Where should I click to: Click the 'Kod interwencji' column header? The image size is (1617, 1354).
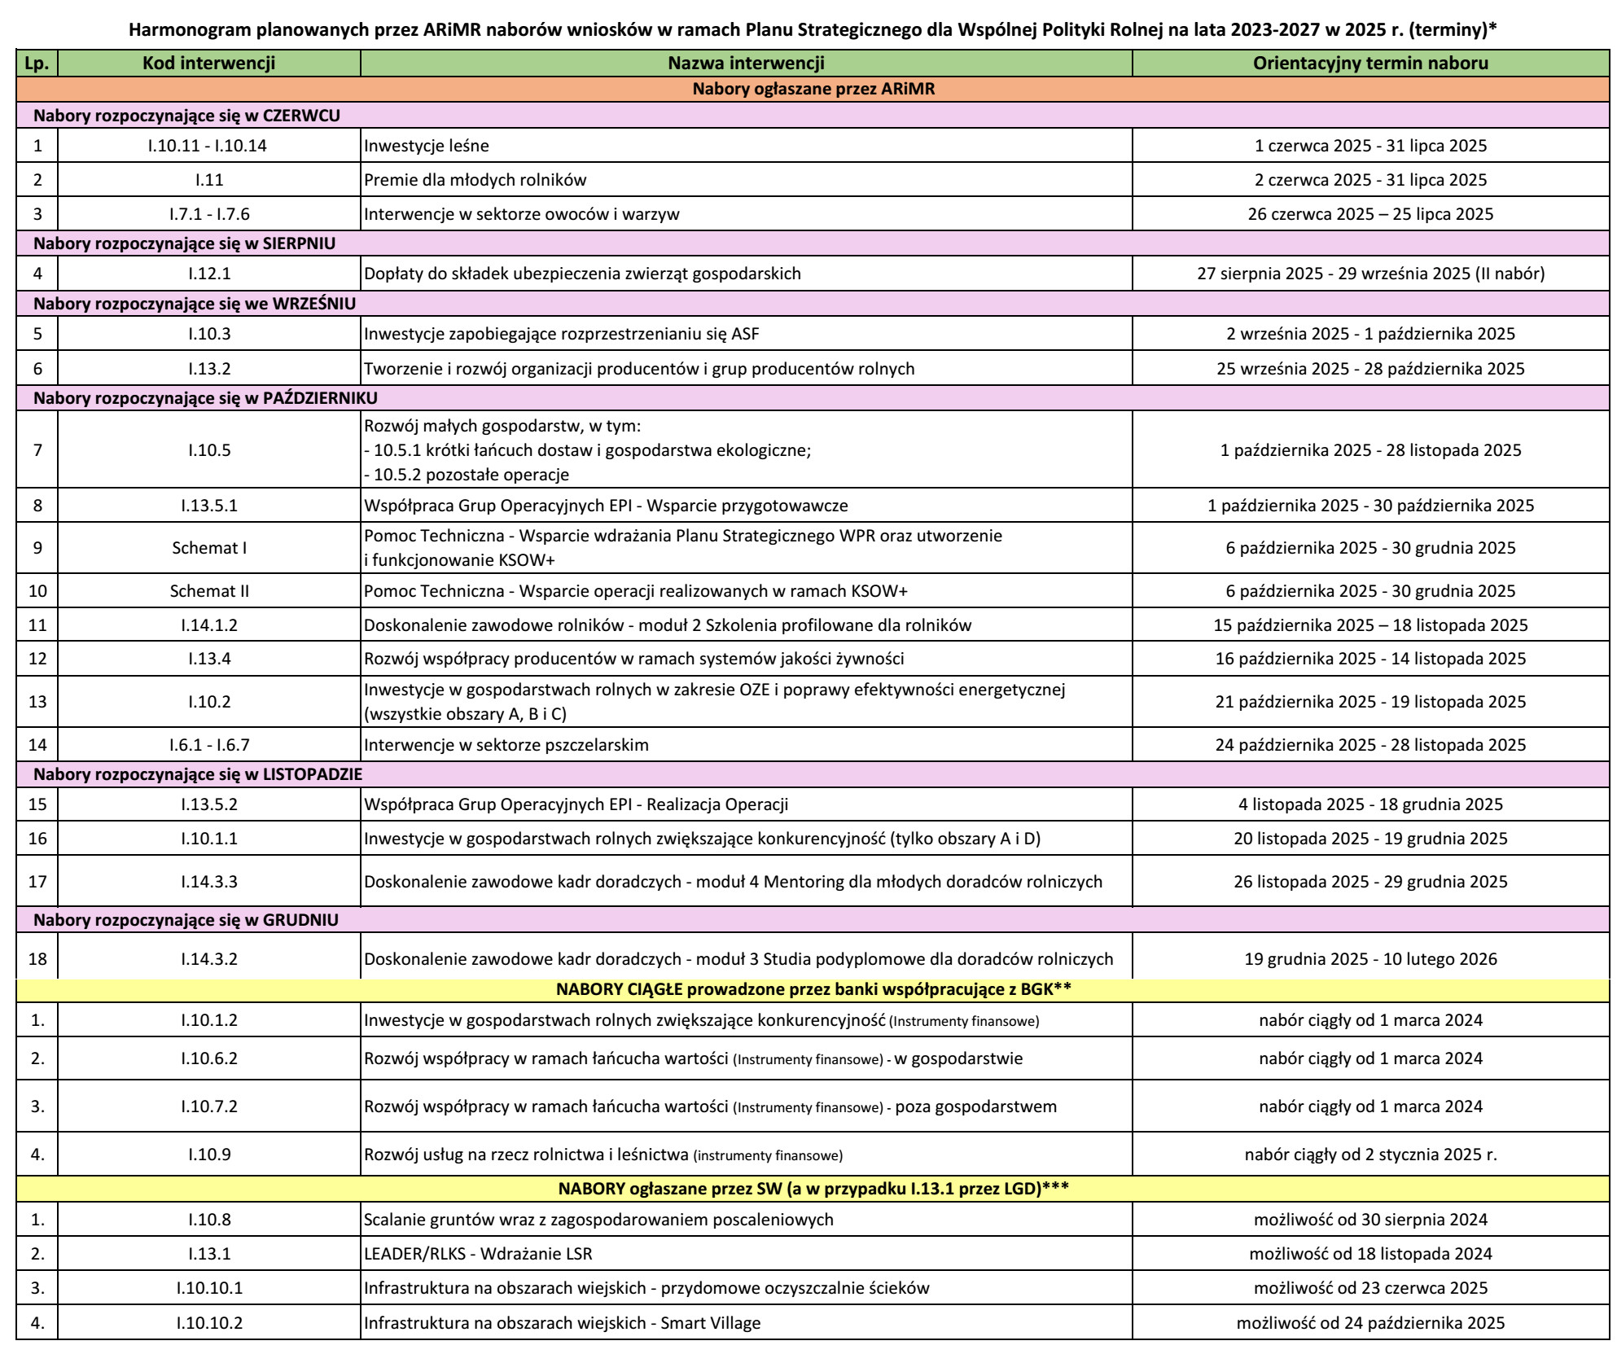(x=208, y=64)
